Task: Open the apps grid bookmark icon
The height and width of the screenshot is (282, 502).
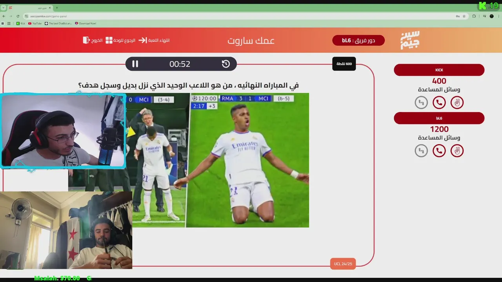Action: tap(9, 23)
